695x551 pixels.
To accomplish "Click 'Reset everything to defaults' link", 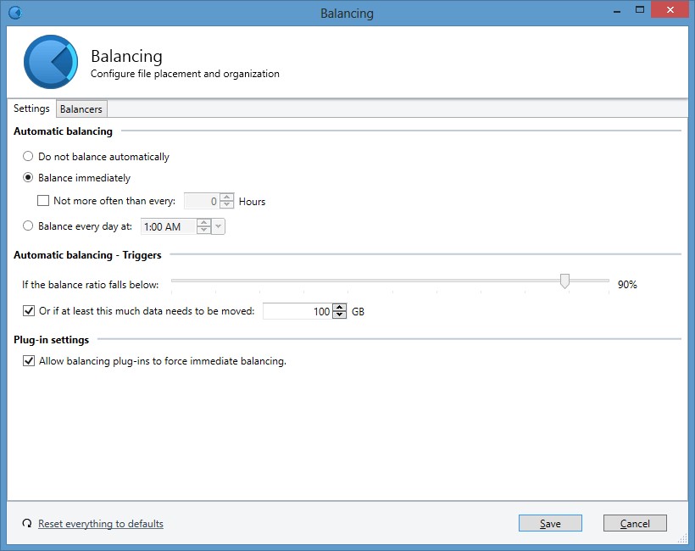I will coord(101,524).
